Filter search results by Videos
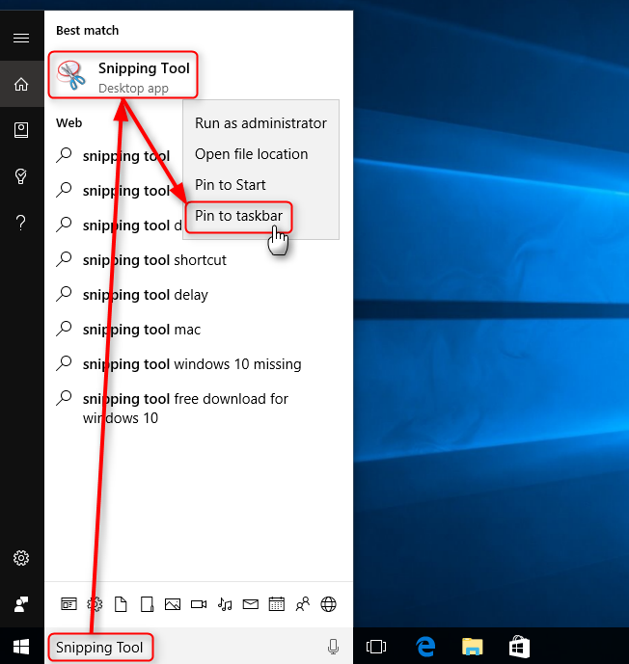Viewport: 629px width, 664px height. tap(199, 604)
